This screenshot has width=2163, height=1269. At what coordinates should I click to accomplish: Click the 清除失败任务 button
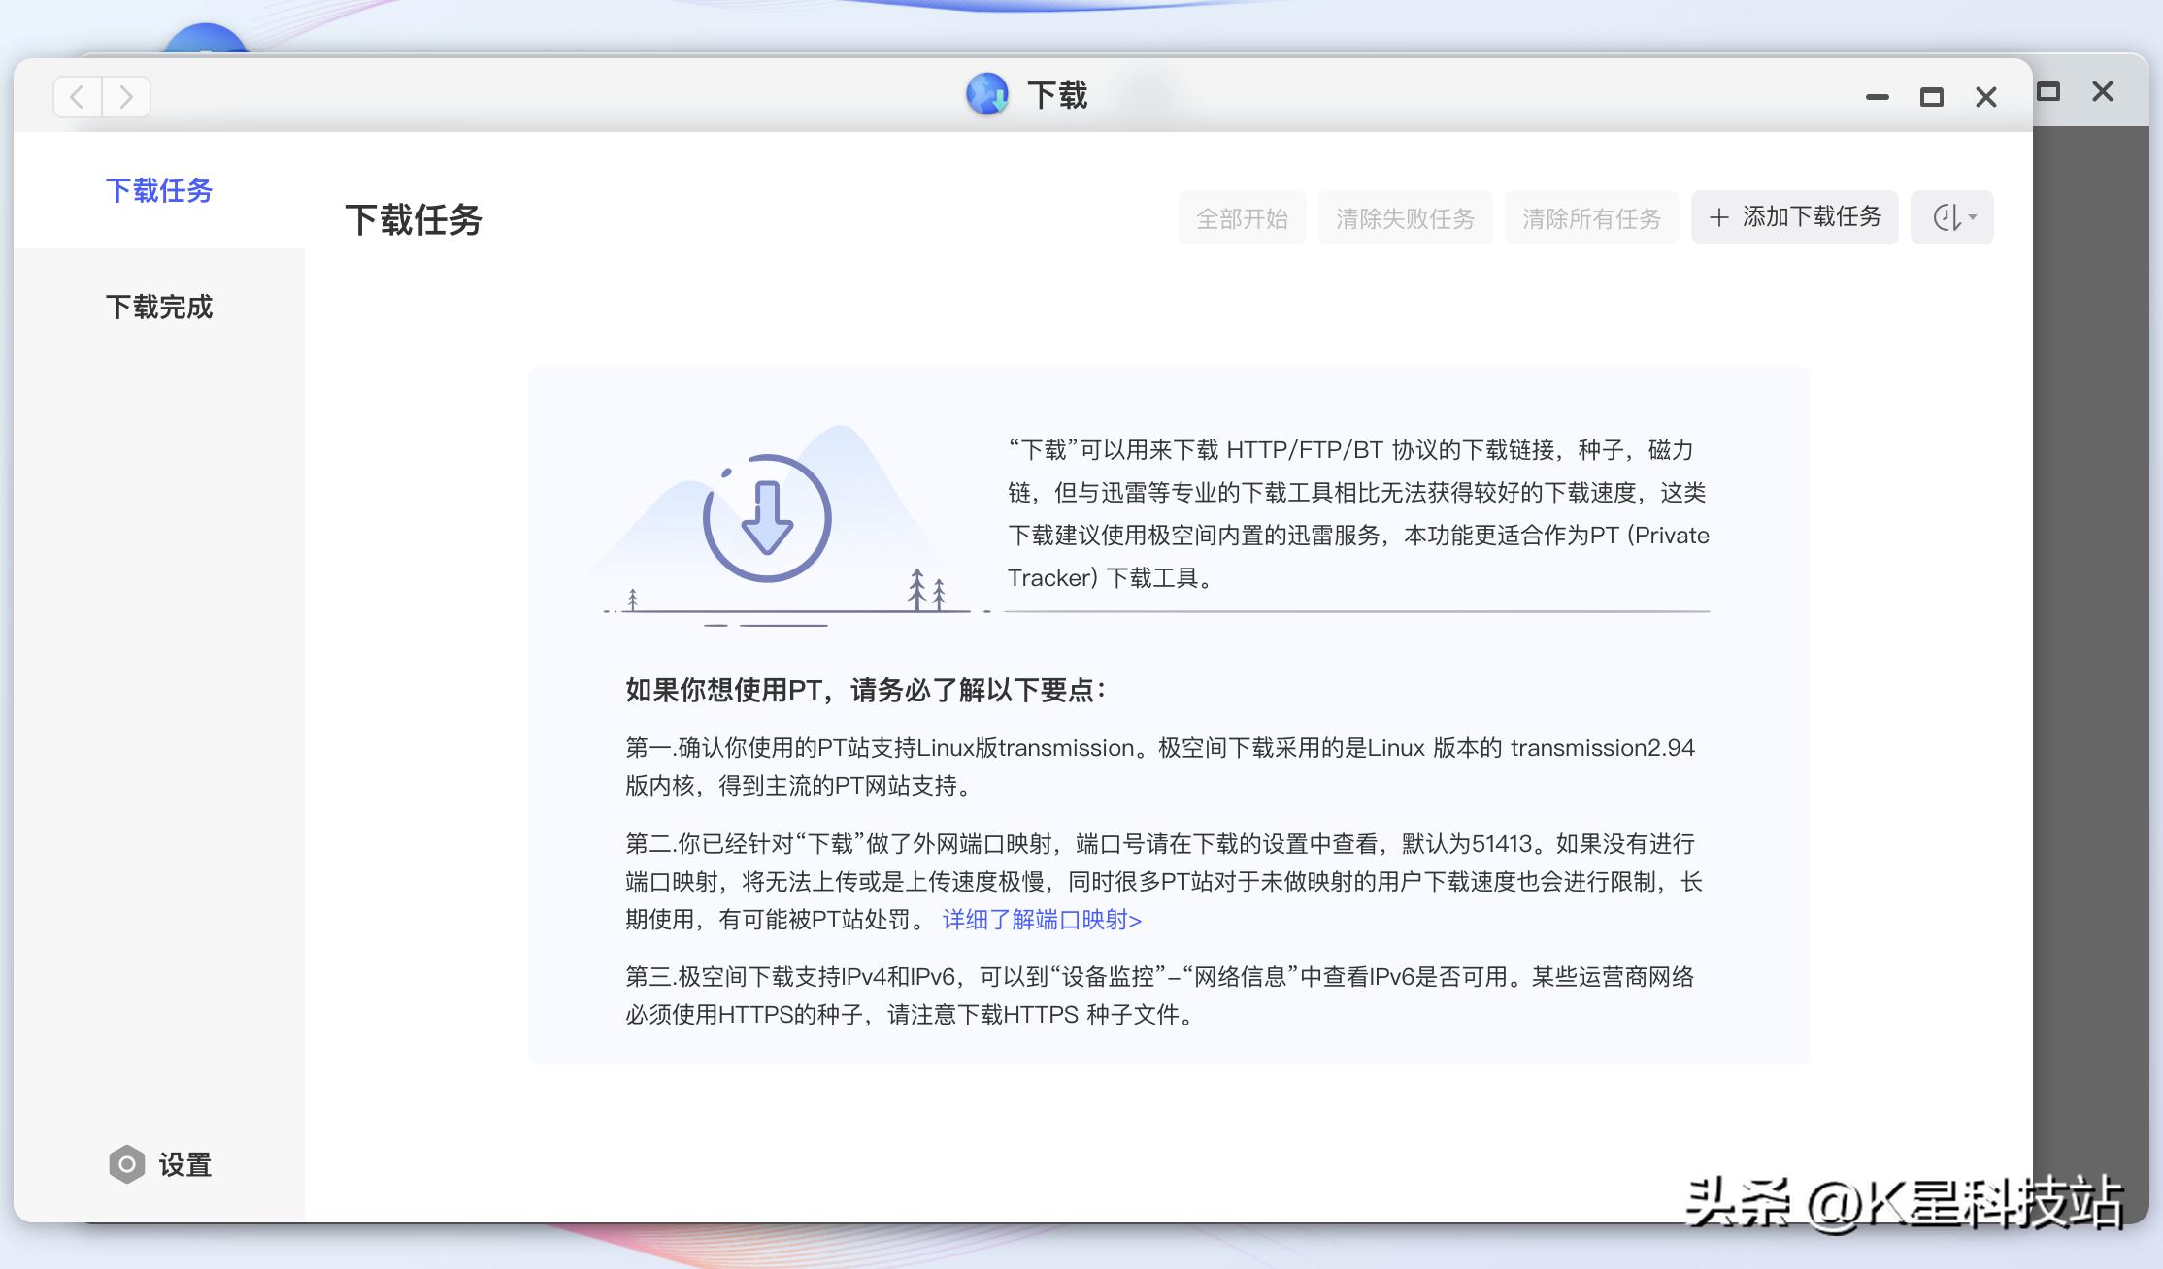(1405, 217)
